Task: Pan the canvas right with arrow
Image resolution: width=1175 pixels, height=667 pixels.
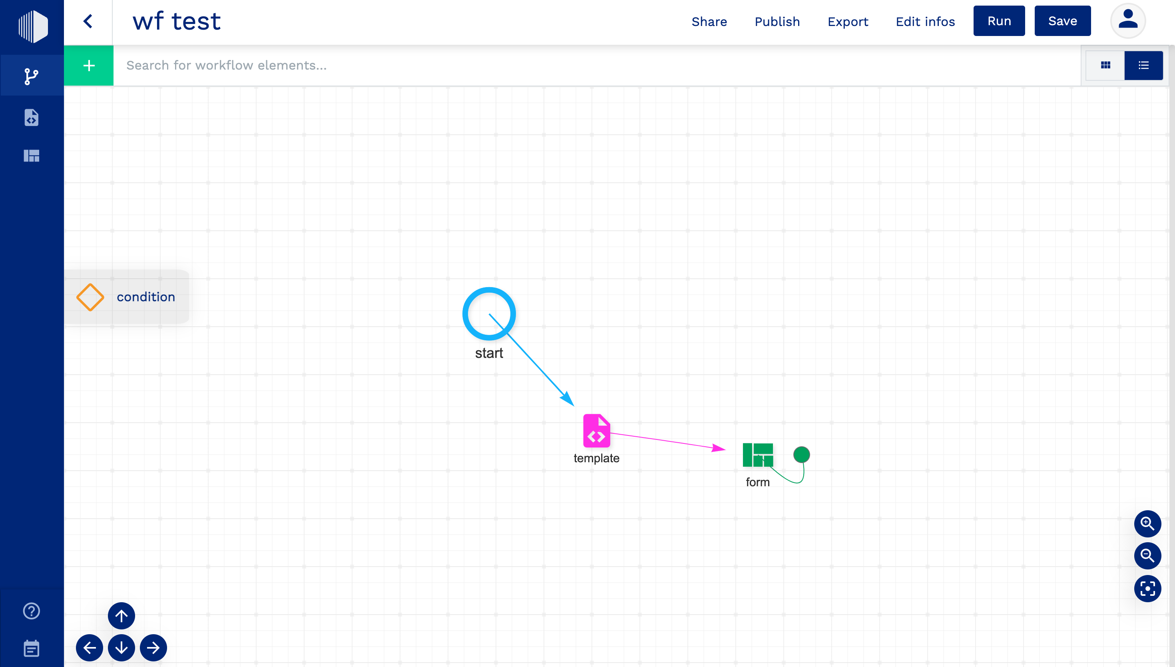Action: click(153, 648)
